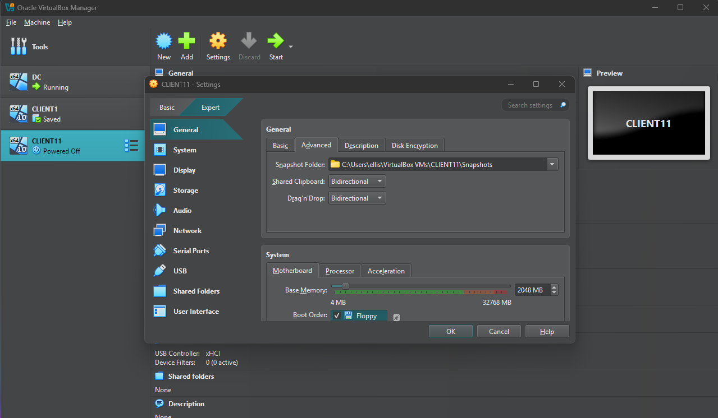This screenshot has height=418, width=718.
Task: Open the Description tab under General
Action: coord(362,145)
